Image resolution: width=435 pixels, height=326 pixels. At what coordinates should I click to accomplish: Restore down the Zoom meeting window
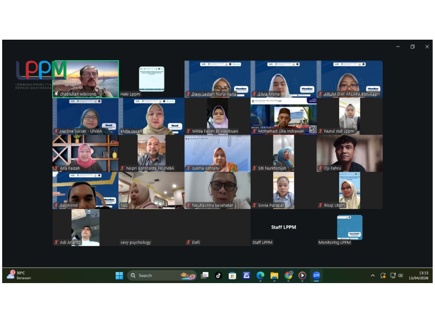412,47
